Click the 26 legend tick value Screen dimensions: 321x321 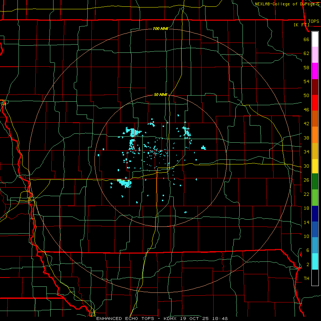pyautogui.click(x=306, y=180)
